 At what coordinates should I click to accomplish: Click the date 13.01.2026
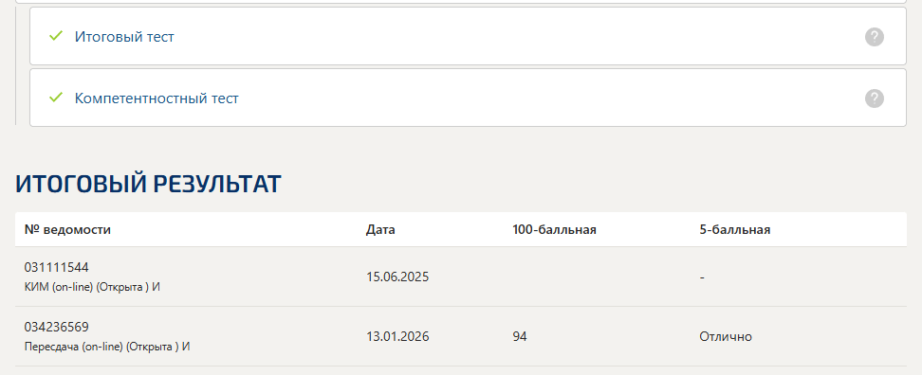(x=397, y=337)
